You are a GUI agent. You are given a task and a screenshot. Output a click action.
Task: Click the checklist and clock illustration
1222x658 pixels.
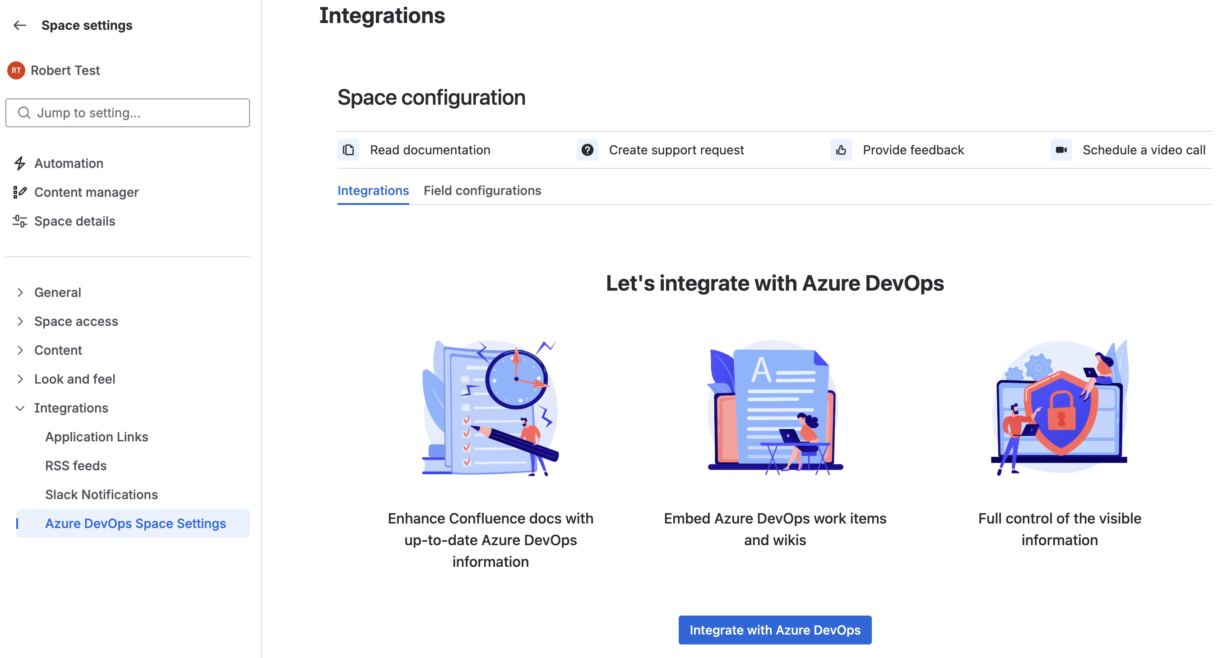[x=491, y=408]
